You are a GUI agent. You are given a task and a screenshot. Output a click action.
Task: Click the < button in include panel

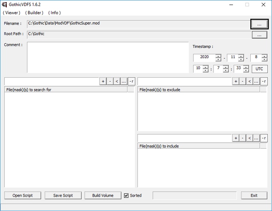249,138
